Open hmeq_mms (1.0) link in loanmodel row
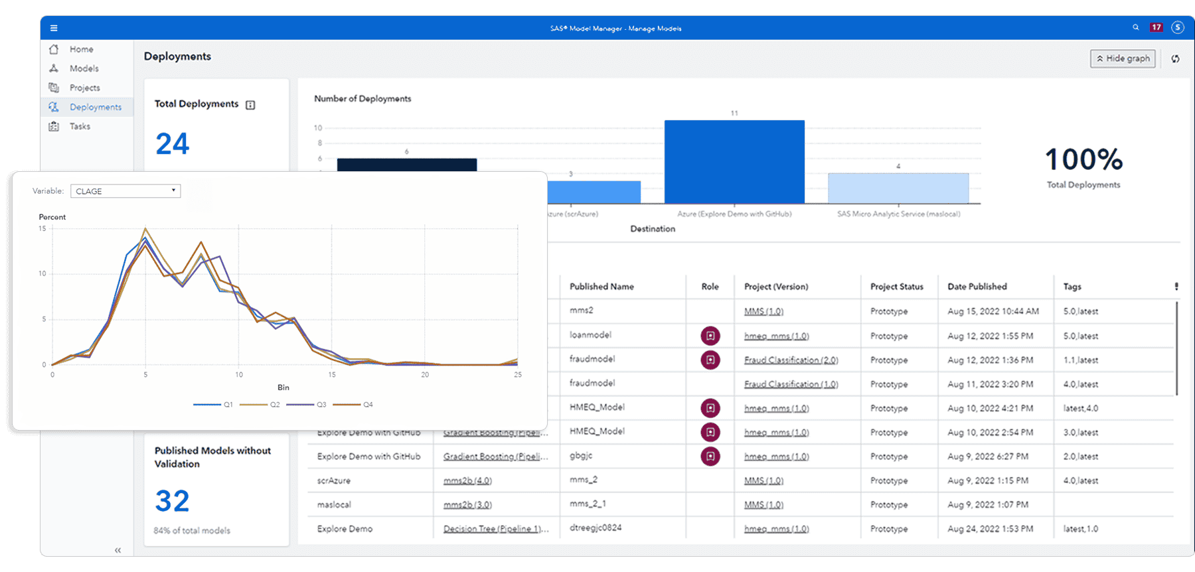The height and width of the screenshot is (572, 1195). point(777,336)
